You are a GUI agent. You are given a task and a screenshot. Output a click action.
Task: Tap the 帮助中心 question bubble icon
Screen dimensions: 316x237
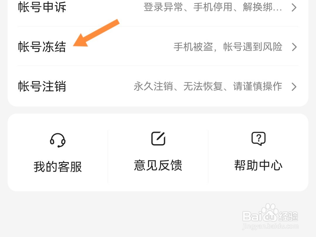point(259,139)
